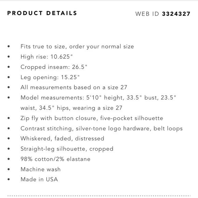Click the Leg opening 15.25" line
198x198 pixels.
click(50, 77)
